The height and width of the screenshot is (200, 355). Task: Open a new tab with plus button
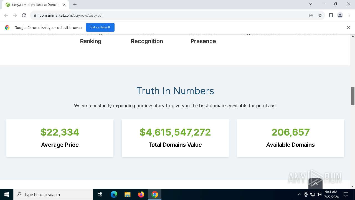pyautogui.click(x=75, y=5)
